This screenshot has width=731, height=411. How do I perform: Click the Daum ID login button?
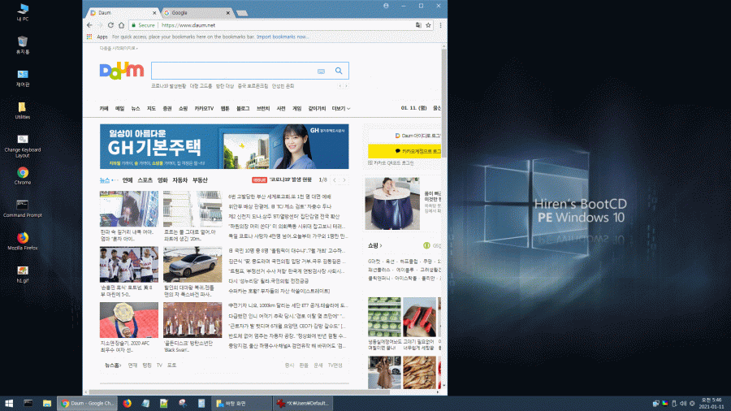(404, 136)
